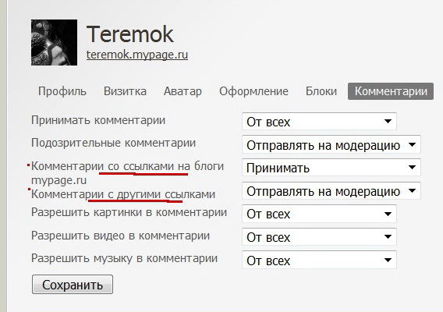Open the Разрешить картинки в комментарии dropdown
This screenshot has height=312, width=443.
[319, 214]
